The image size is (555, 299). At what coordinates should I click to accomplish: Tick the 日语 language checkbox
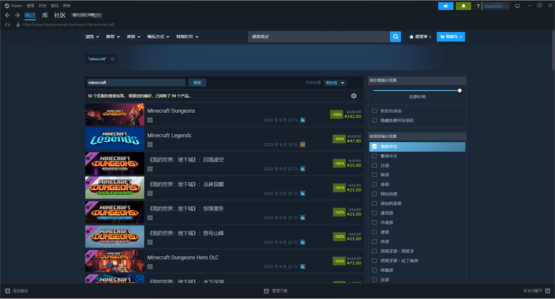click(x=375, y=165)
